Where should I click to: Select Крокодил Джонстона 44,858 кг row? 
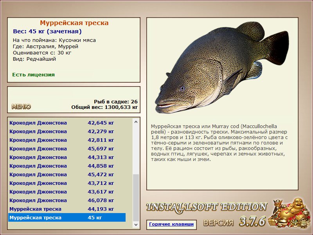point(67,166)
